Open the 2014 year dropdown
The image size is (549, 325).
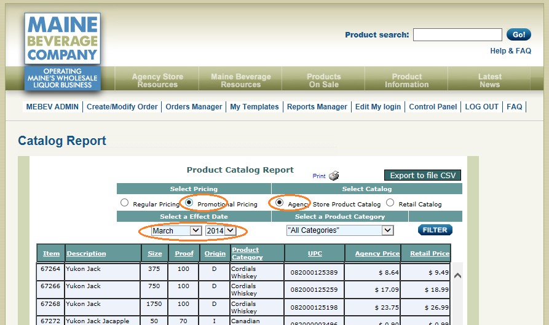point(221,230)
